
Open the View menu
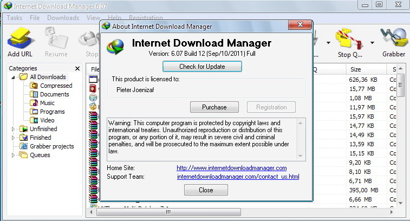tap(93, 18)
